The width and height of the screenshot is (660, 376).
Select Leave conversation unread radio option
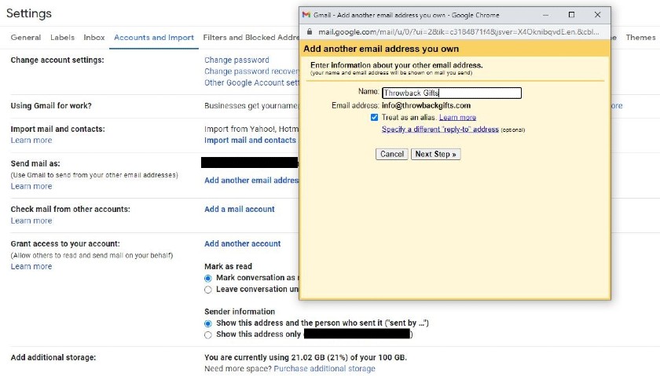208,290
